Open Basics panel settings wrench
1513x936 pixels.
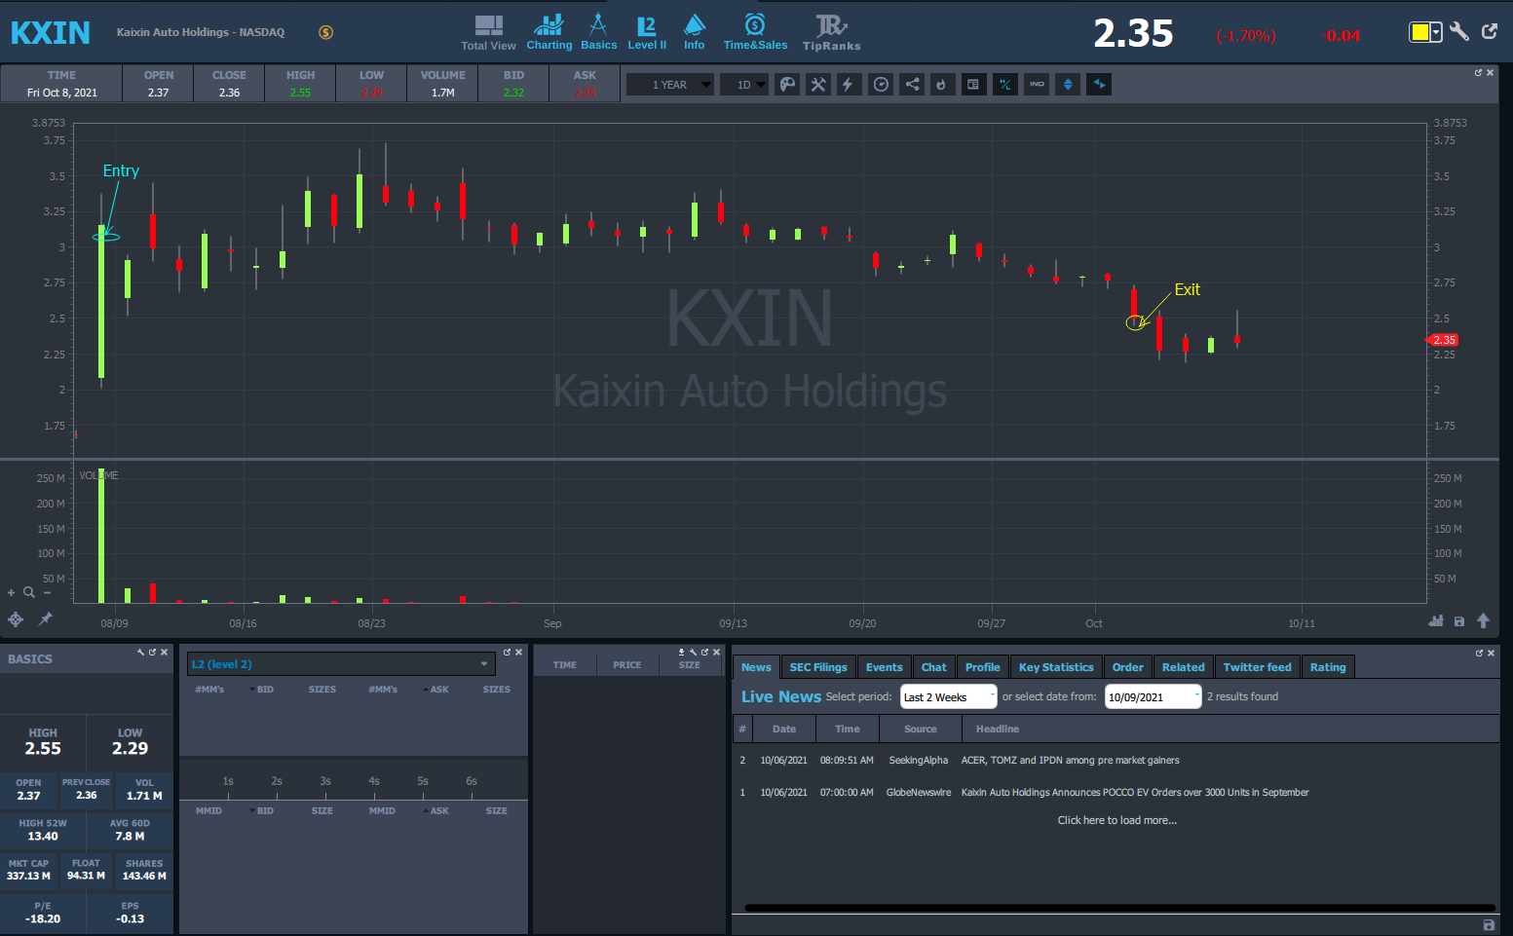(x=141, y=653)
